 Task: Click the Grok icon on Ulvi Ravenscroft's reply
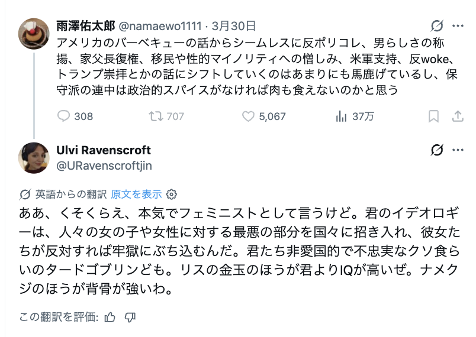pyautogui.click(x=438, y=151)
